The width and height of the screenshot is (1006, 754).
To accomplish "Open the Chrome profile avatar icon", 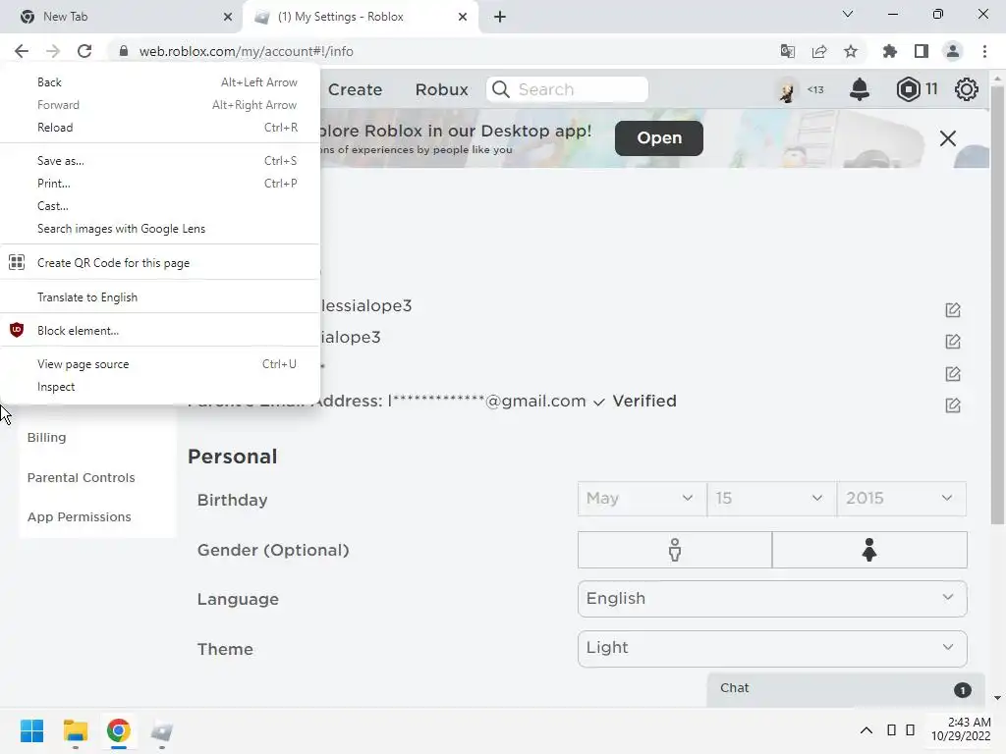I will [953, 51].
